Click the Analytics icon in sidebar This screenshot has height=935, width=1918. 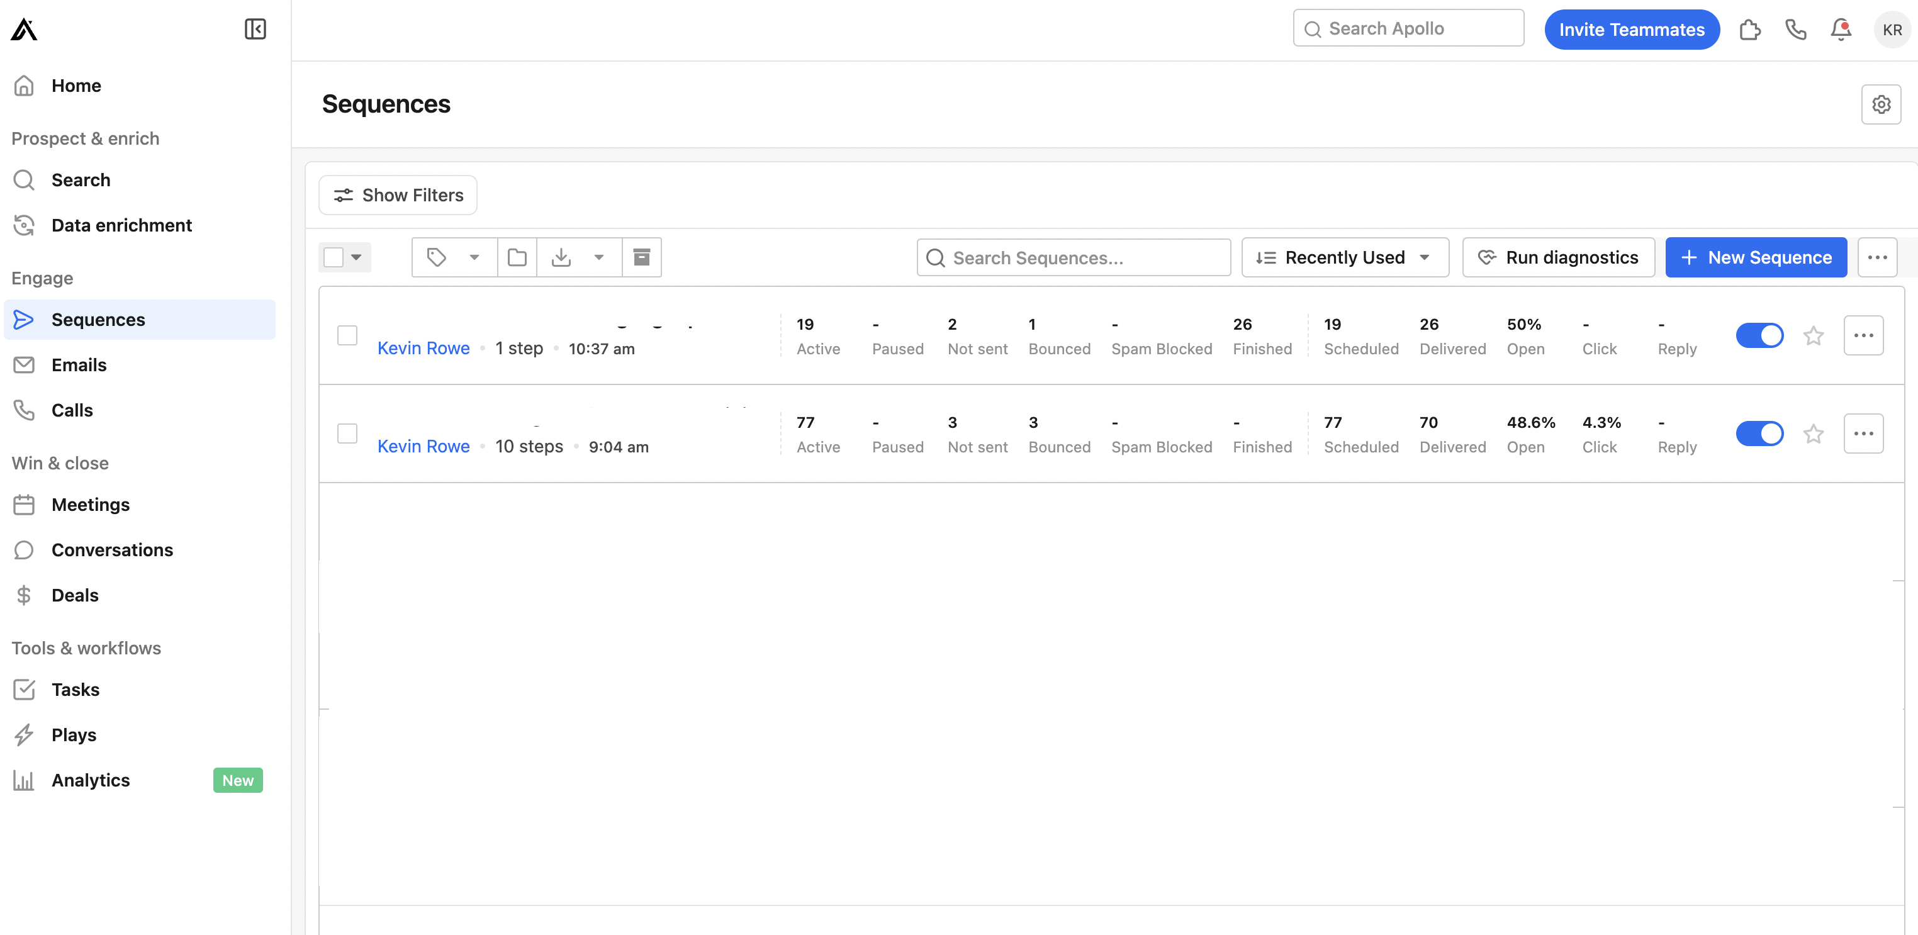click(25, 780)
